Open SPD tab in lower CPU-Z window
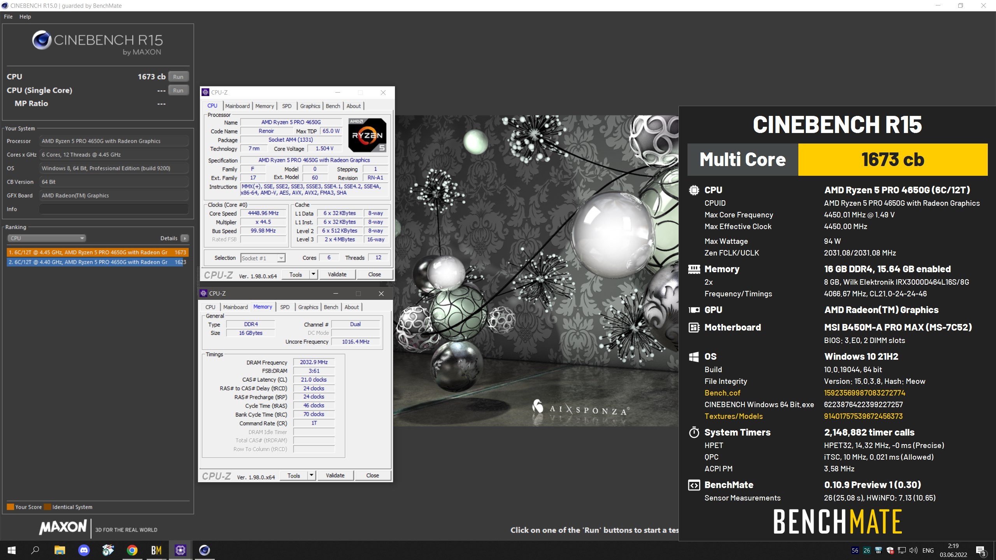 click(285, 307)
